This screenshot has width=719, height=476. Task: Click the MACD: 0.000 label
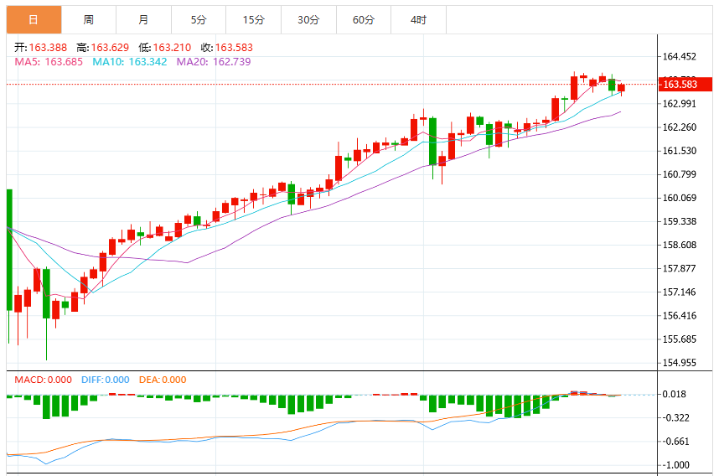43,380
